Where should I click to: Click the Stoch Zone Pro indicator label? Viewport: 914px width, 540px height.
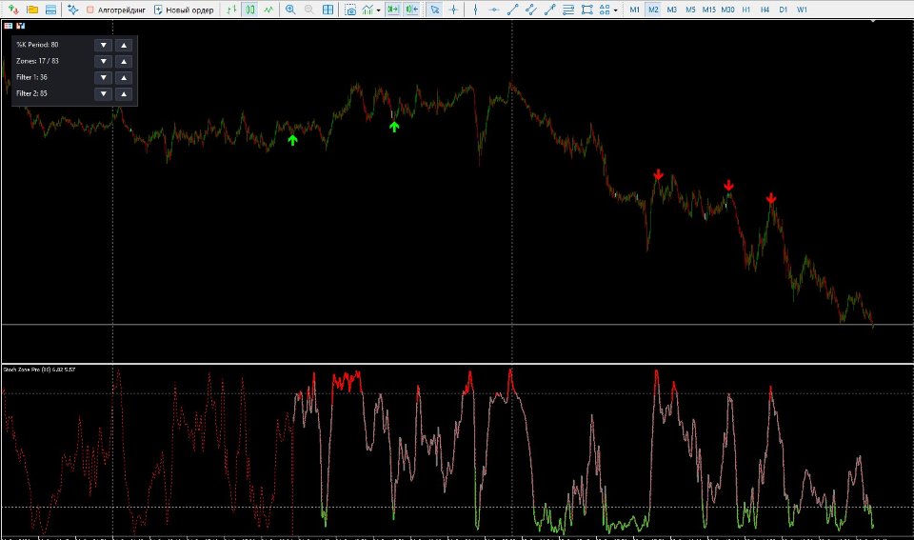(x=39, y=370)
